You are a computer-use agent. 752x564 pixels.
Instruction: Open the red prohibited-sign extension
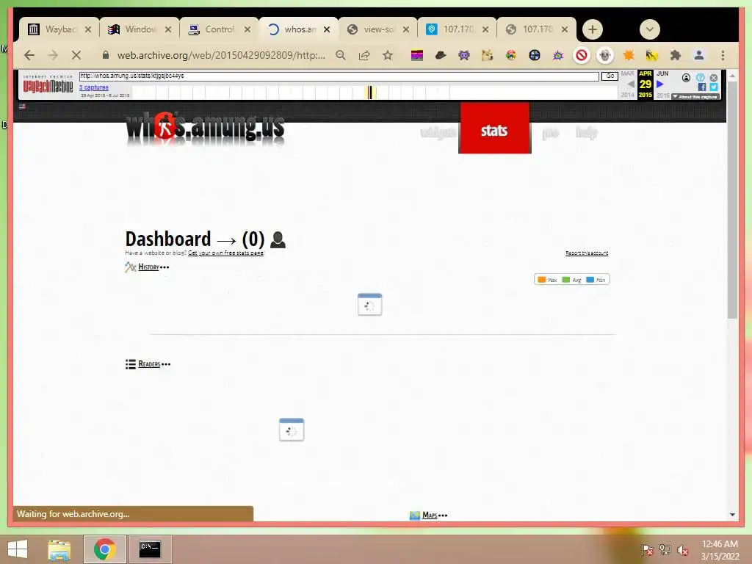point(582,56)
